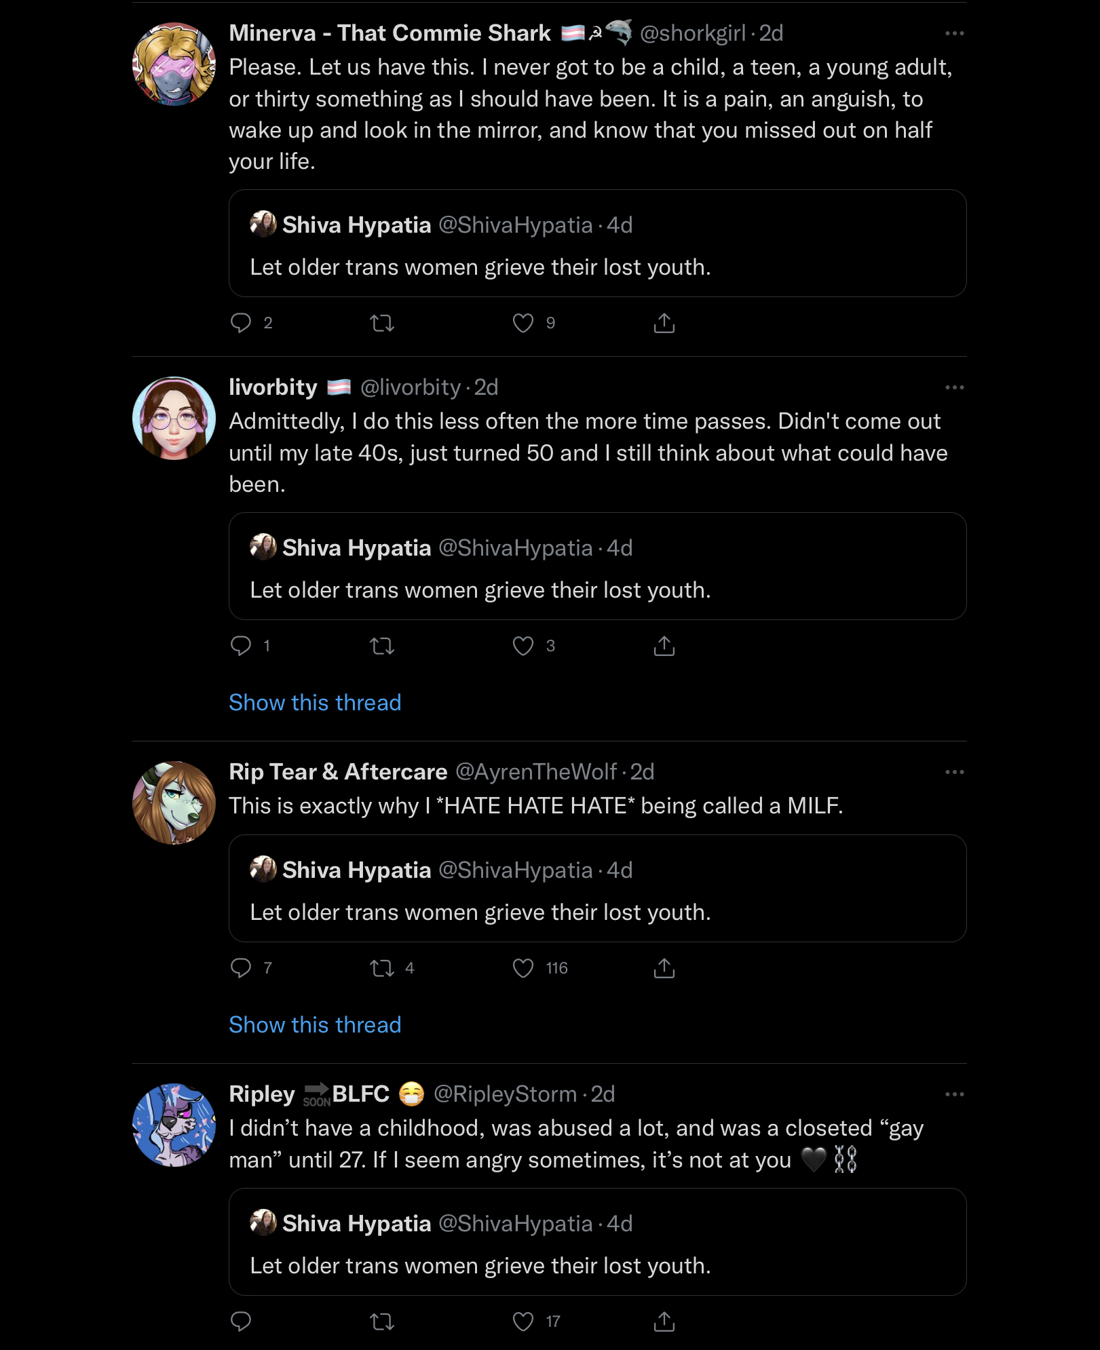This screenshot has width=1100, height=1350.
Task: Share Rip Tear & Aftercare's tweet
Action: [x=664, y=968]
